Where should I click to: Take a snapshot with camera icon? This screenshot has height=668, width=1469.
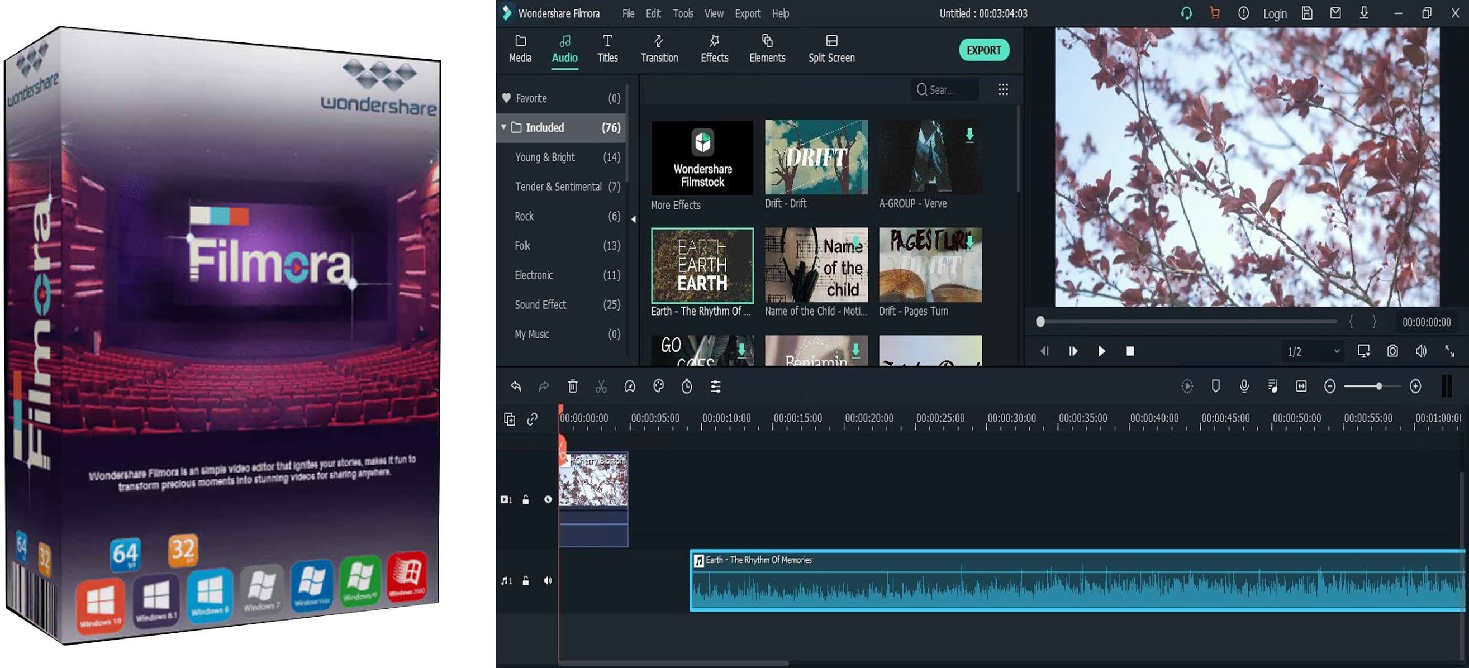click(x=1392, y=351)
